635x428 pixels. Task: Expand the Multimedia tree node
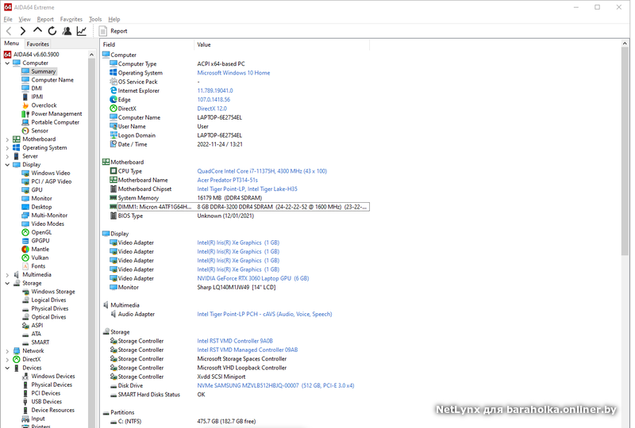(x=7, y=275)
